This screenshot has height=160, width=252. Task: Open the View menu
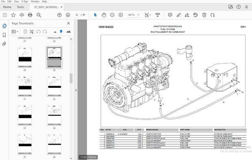click(16, 2)
